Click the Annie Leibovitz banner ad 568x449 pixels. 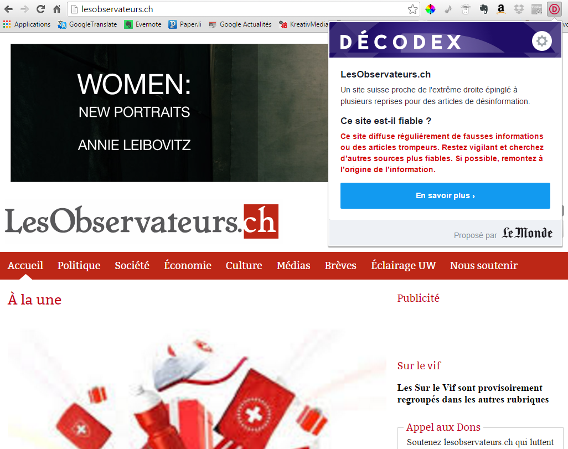click(166, 113)
